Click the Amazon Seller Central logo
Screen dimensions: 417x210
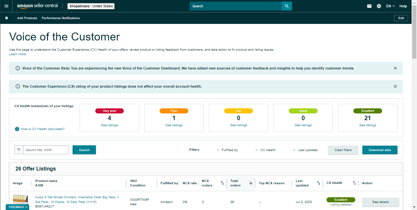coord(38,6)
